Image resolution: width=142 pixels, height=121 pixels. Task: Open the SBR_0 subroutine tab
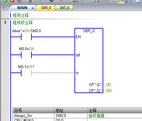(x=46, y=8)
